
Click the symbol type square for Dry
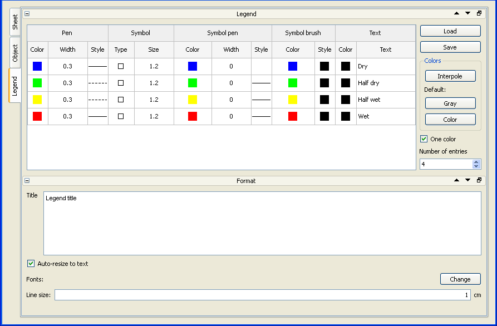tap(121, 66)
